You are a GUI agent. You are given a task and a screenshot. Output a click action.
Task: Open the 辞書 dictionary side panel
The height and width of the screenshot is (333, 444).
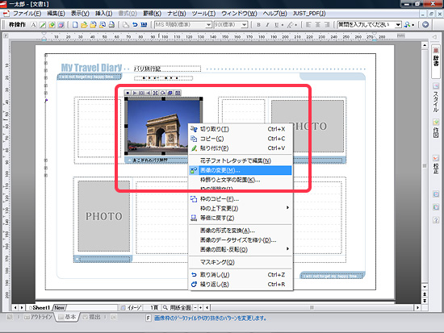(436, 60)
